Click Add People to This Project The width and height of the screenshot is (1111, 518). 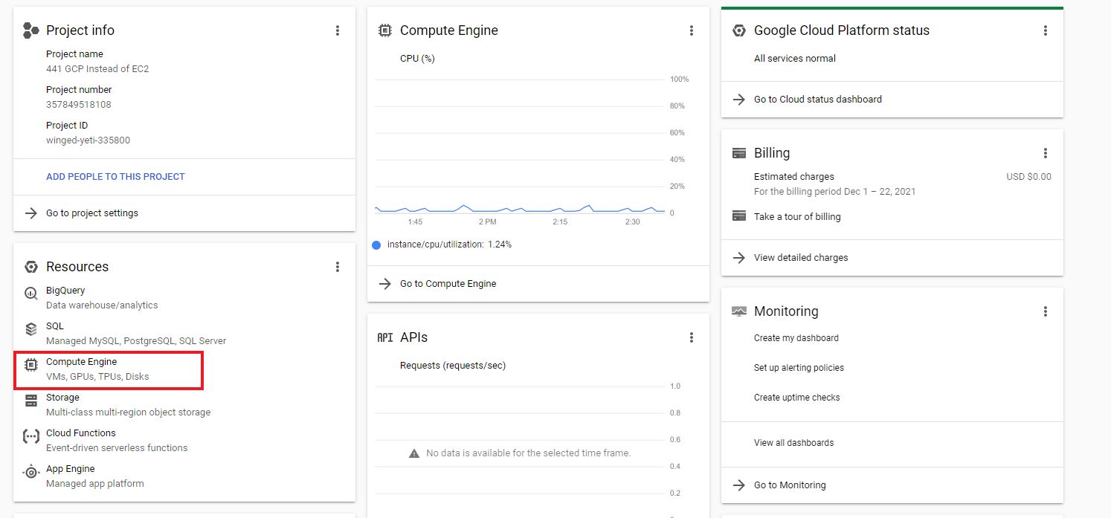115,177
